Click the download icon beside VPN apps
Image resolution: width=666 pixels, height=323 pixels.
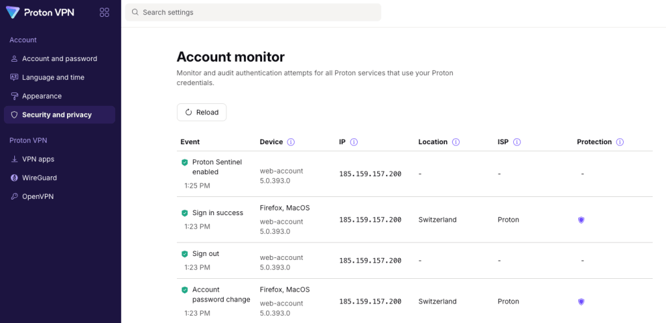pos(14,159)
